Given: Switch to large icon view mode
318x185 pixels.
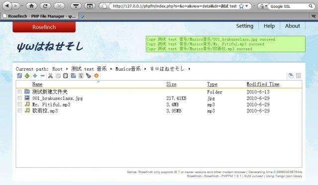Looking at the screenshot, I should click(291, 76).
